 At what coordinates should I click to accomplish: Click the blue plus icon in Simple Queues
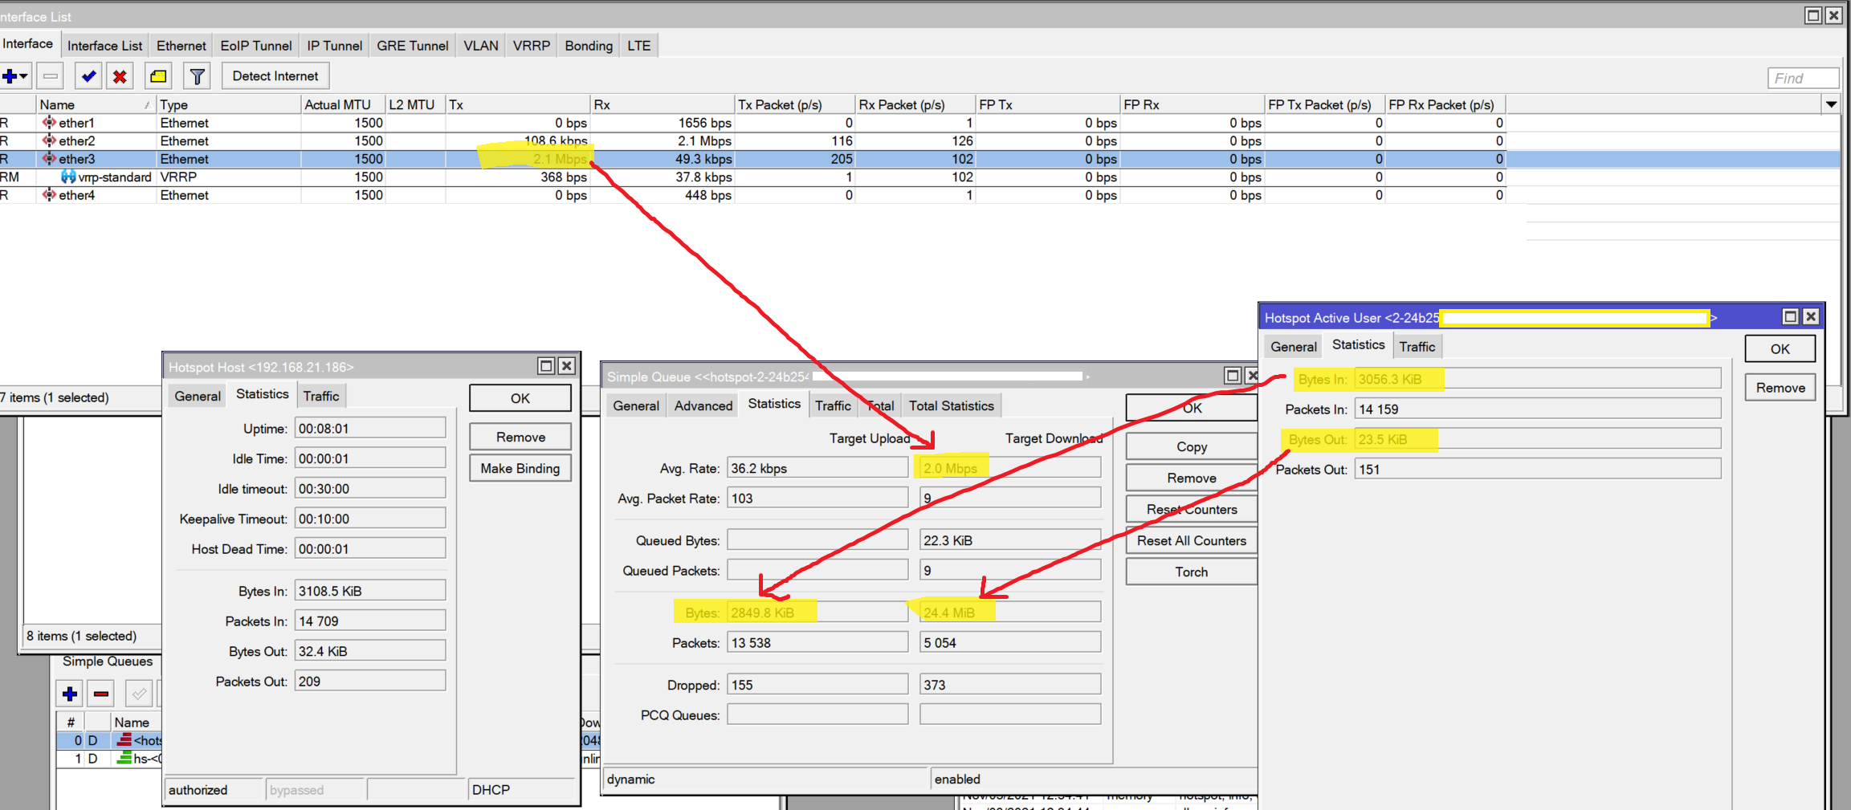[x=70, y=694]
